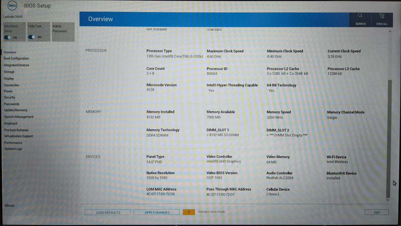
Task: Click the PROCESSOR section heading
Action: pyautogui.click(x=96, y=50)
